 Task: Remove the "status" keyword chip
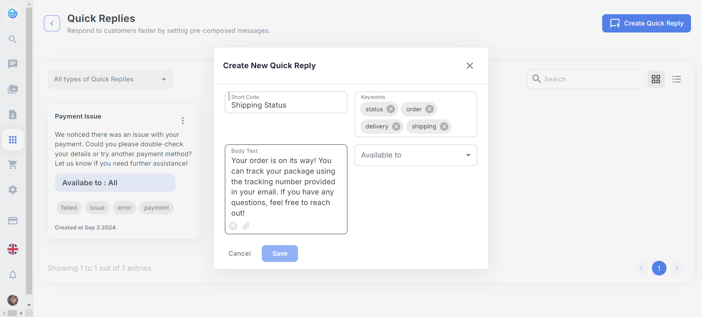(x=391, y=109)
